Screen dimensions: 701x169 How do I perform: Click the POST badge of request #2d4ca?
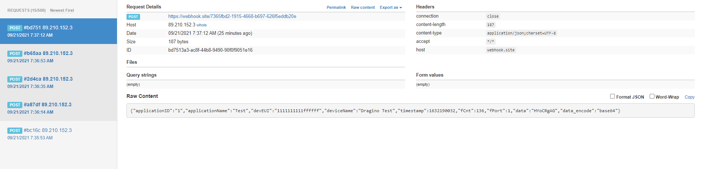coord(15,79)
